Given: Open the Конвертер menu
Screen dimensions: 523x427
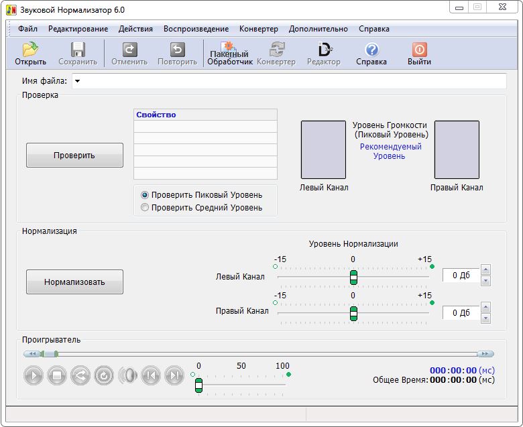Looking at the screenshot, I should [x=259, y=29].
